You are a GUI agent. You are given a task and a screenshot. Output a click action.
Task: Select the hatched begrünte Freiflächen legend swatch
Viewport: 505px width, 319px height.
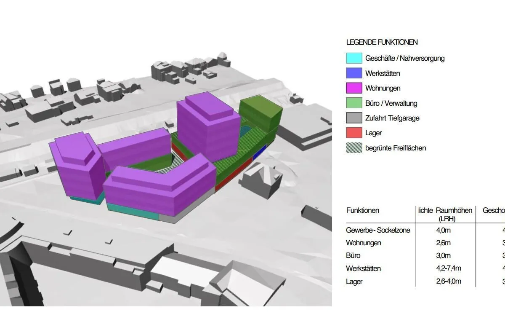[354, 148]
